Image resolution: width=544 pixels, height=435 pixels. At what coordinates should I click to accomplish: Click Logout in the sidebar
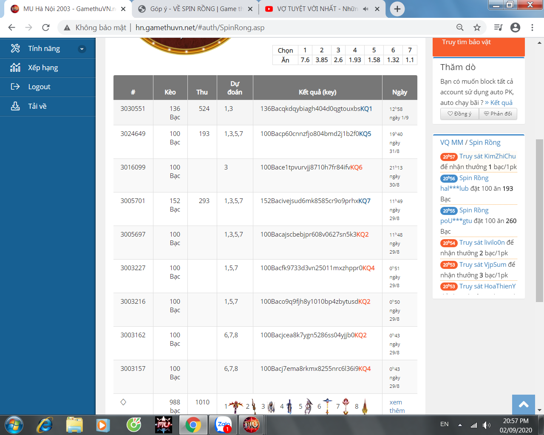click(39, 87)
